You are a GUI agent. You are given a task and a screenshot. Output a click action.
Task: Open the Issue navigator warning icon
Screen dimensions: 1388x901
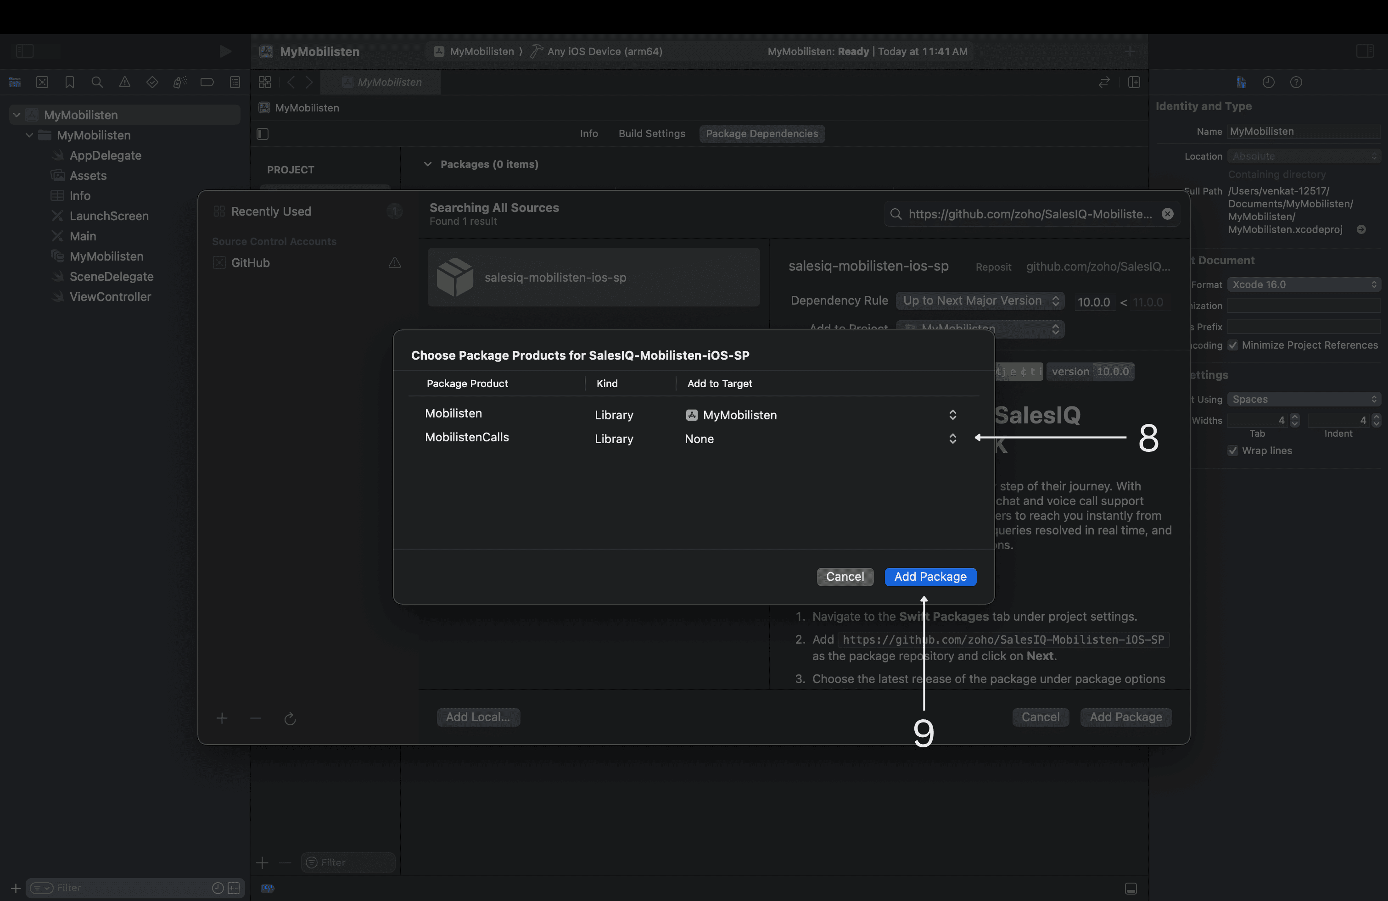[x=125, y=82]
